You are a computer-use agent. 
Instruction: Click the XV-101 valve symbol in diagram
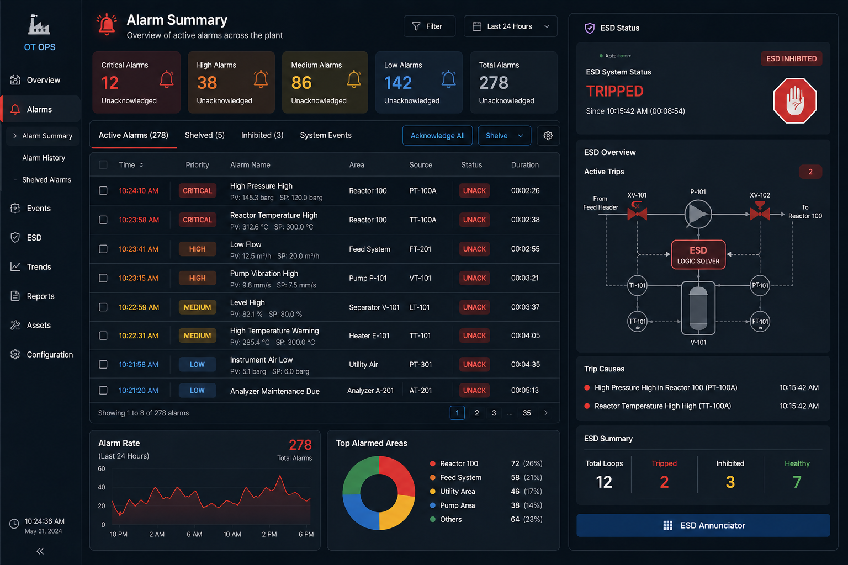click(x=637, y=212)
